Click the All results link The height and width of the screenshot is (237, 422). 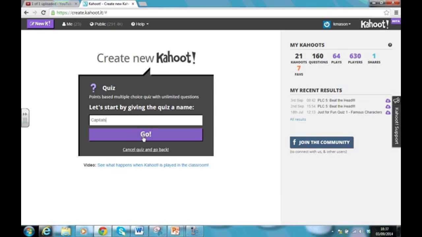click(298, 119)
